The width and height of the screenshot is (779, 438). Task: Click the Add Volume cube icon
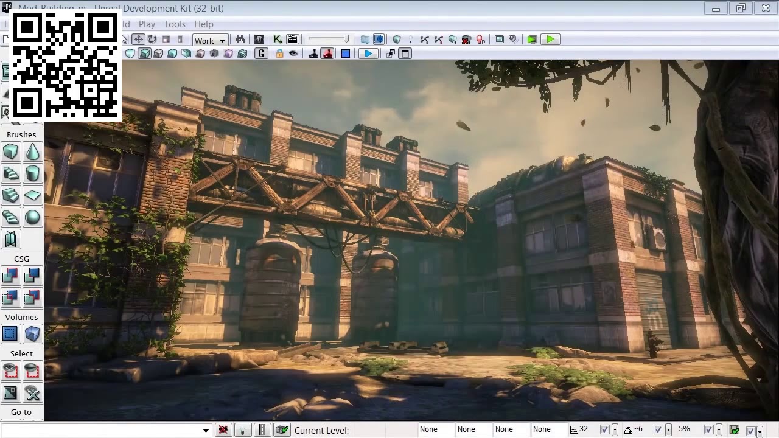pos(32,334)
